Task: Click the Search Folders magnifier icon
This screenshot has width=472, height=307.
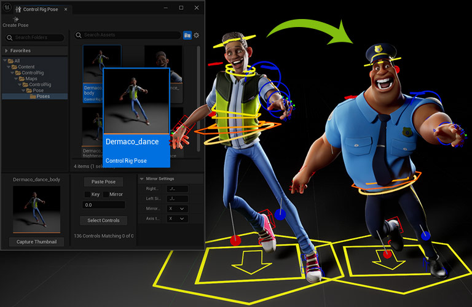Action: click(10, 38)
